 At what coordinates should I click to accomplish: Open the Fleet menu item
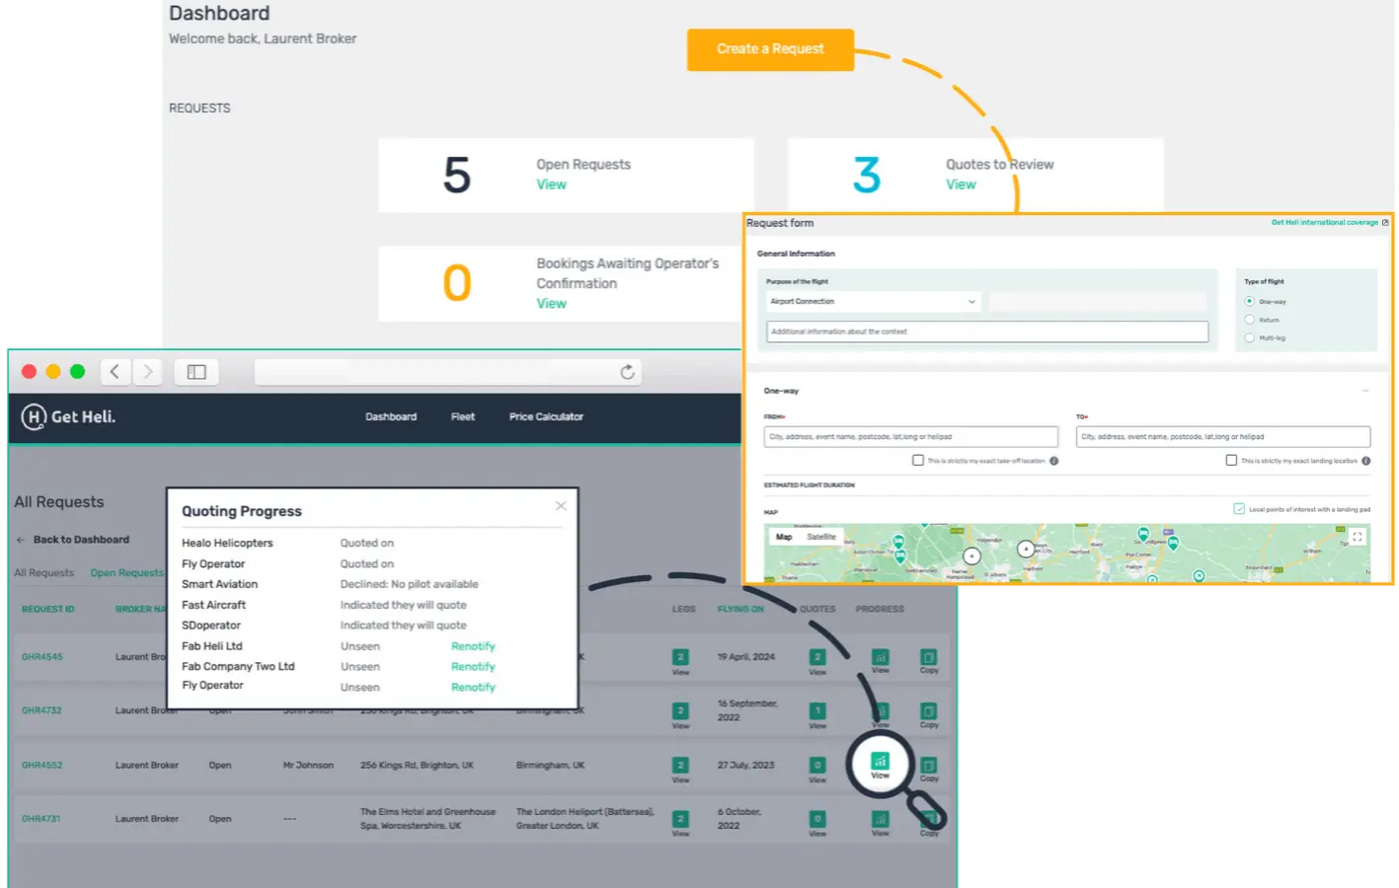point(463,417)
